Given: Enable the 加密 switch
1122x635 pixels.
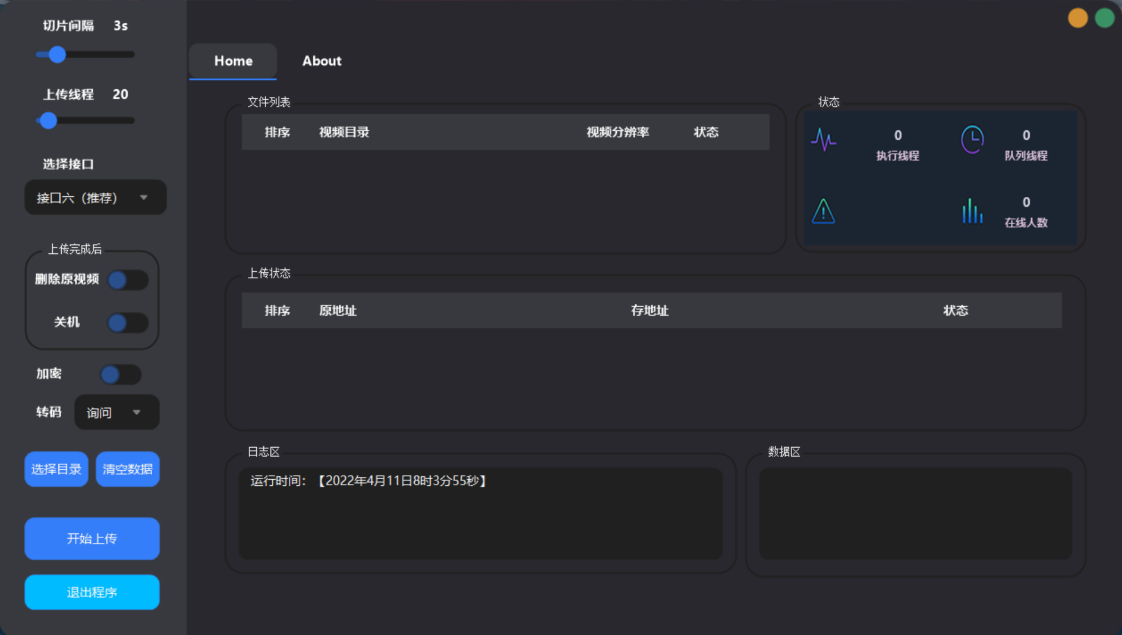Looking at the screenshot, I should 121,375.
